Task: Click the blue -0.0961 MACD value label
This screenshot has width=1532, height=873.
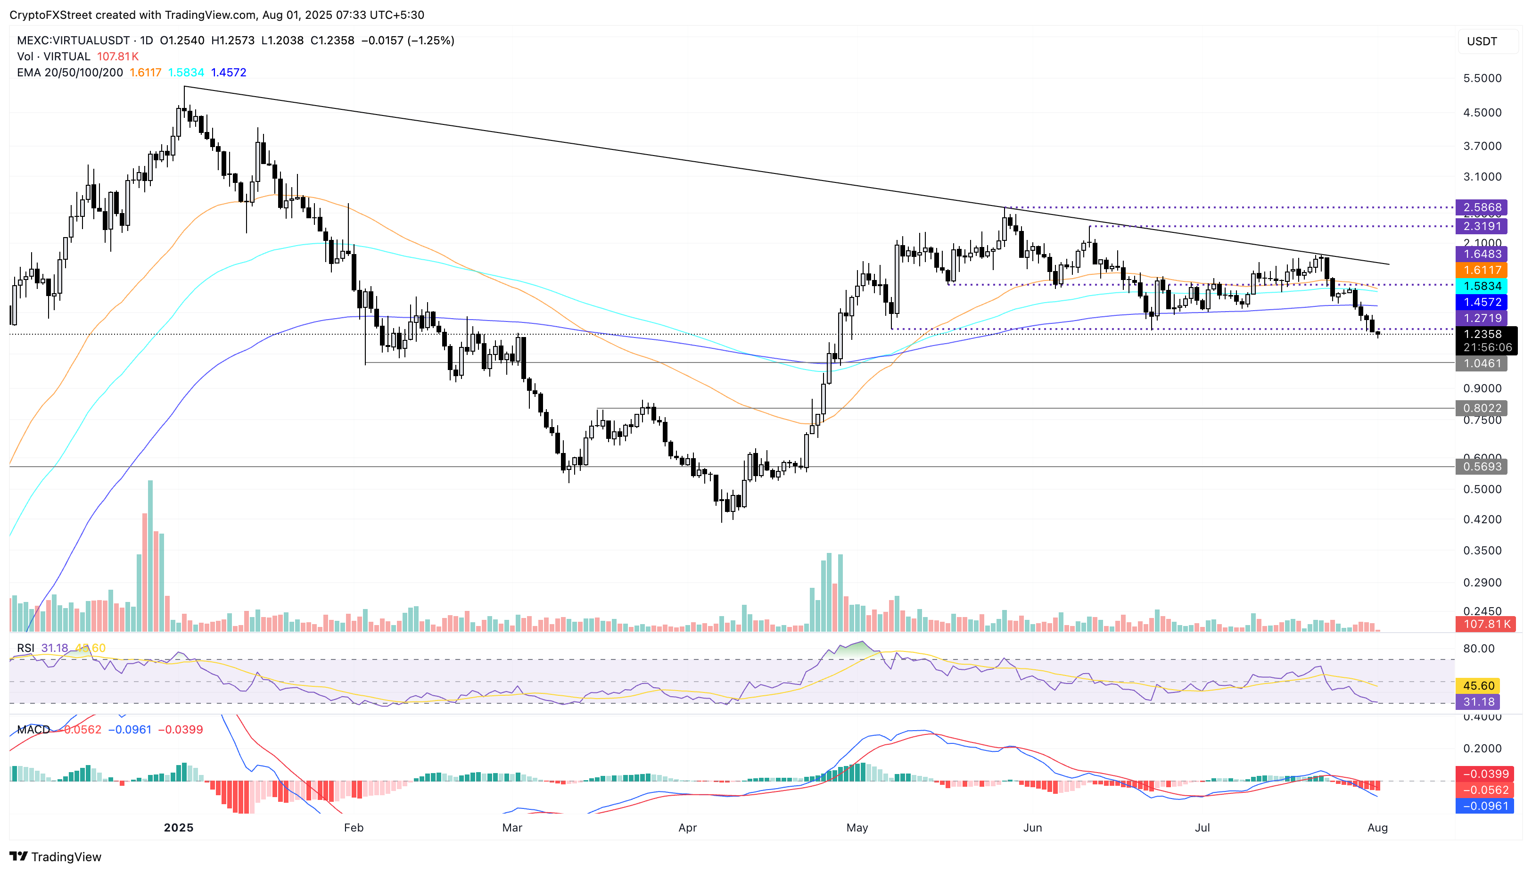Action: 1485,806
